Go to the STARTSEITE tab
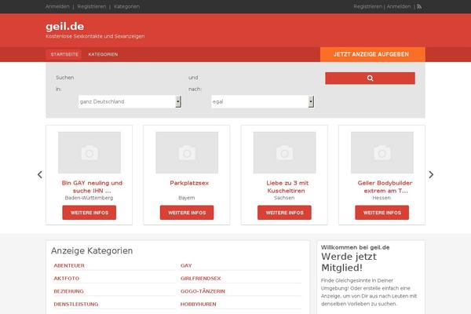The height and width of the screenshot is (314, 471). (64, 54)
